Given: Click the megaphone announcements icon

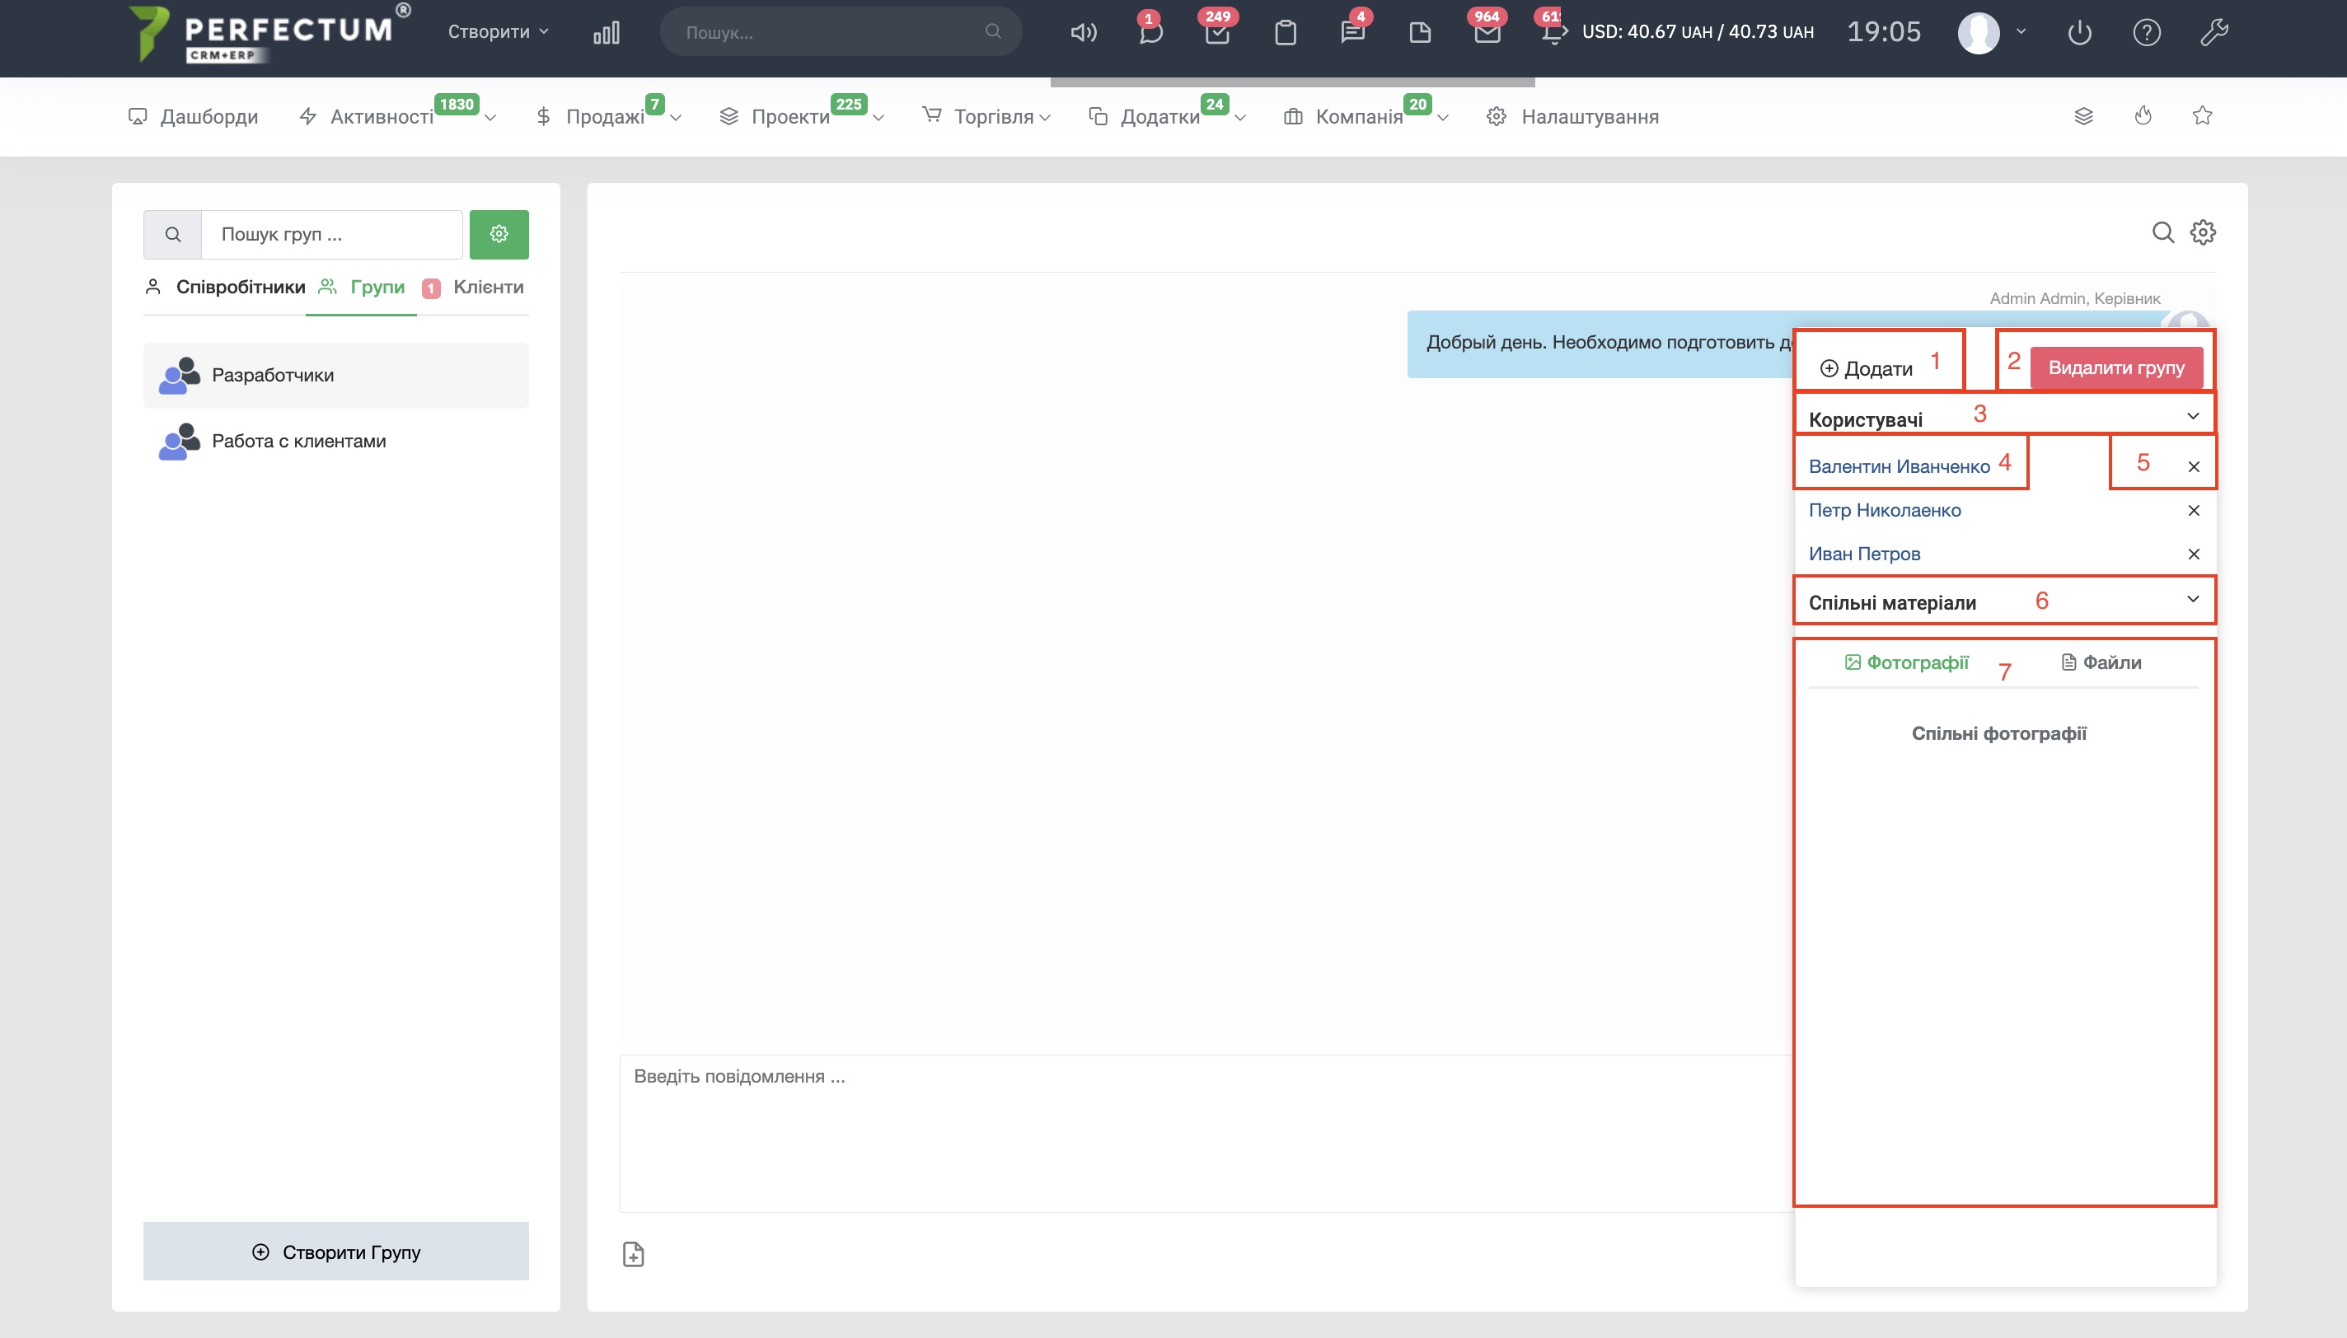Looking at the screenshot, I should (x=1084, y=33).
